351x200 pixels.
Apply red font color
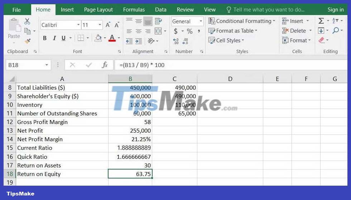click(112, 38)
